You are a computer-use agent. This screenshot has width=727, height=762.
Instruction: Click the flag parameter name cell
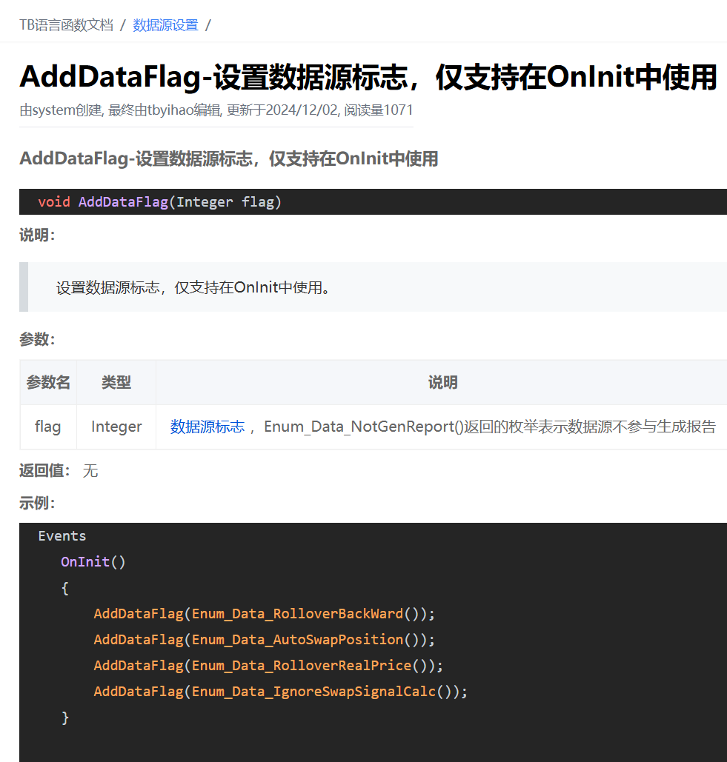[x=47, y=427]
